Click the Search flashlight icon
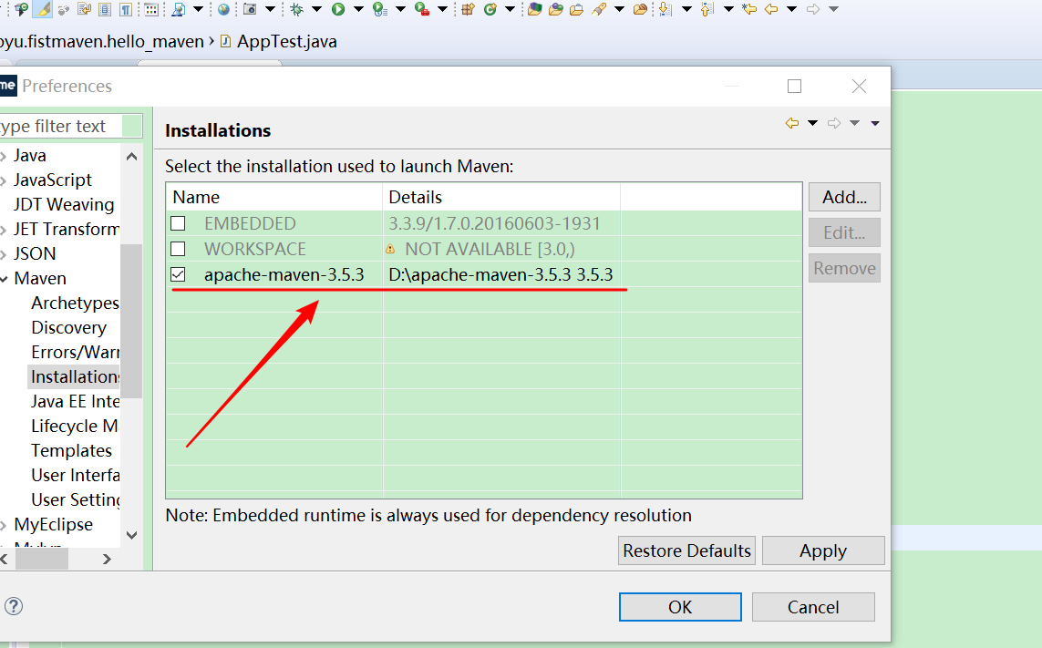This screenshot has width=1042, height=648. pos(599,9)
